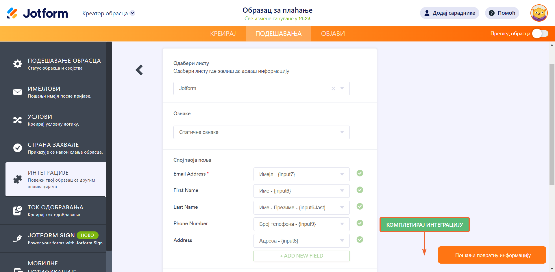The height and width of the screenshot is (272, 555).
Task: Switch to the ОБЈАВИ tab
Action: 333,33
